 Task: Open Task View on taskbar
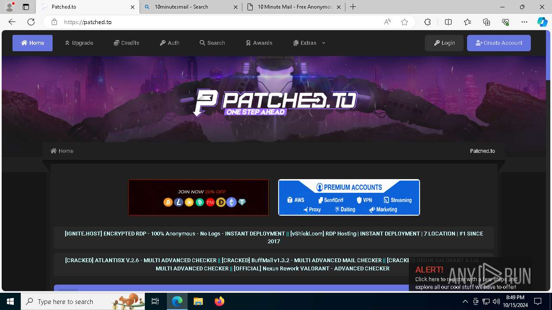point(155,301)
